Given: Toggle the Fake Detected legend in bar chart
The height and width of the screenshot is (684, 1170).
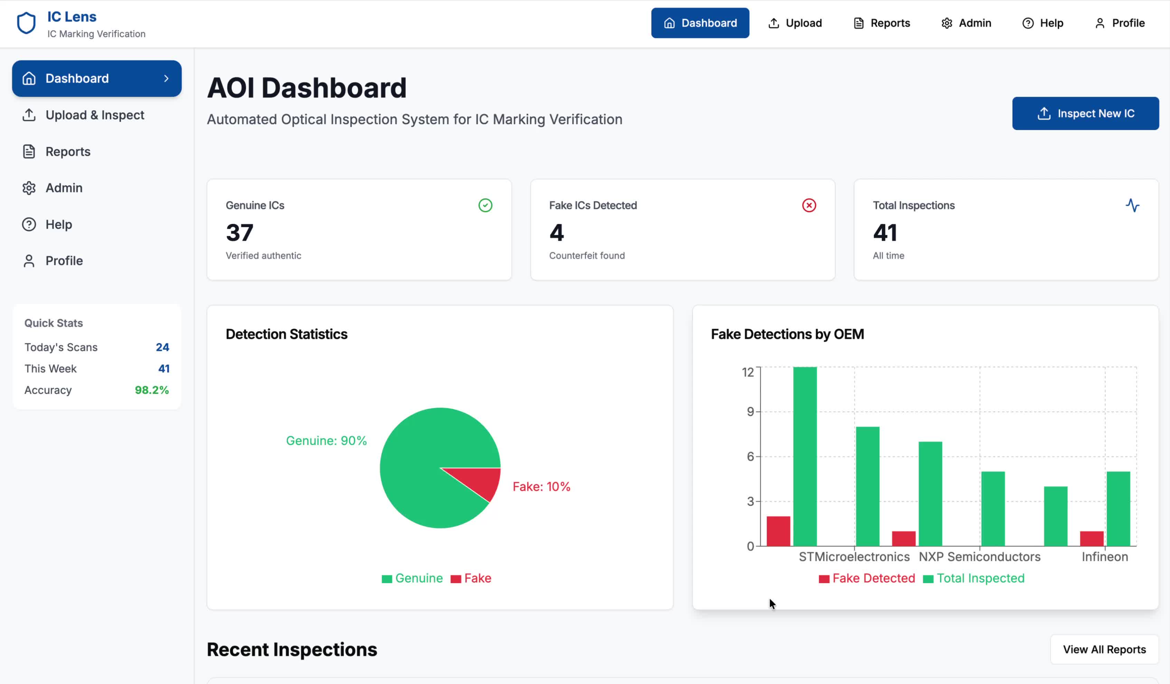Looking at the screenshot, I should pos(867,578).
